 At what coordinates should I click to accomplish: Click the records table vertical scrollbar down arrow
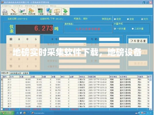(150, 109)
